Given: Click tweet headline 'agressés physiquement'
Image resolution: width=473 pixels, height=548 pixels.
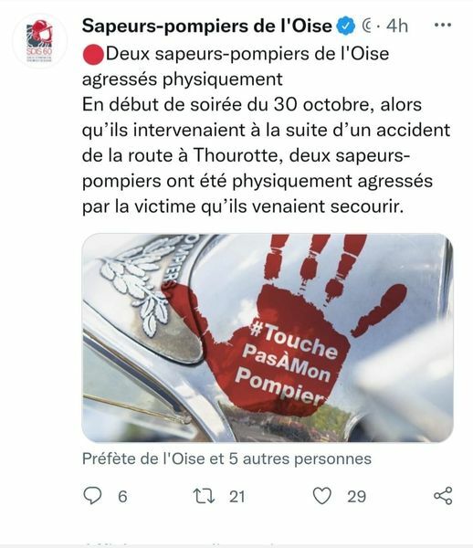Looking at the screenshot, I should pos(183,79).
